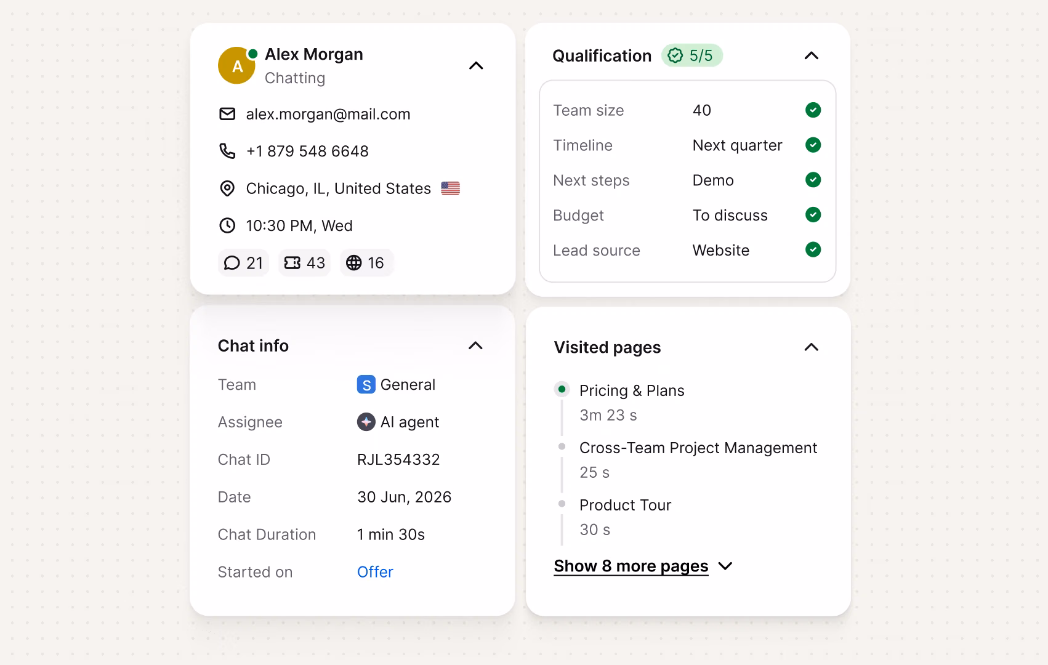The width and height of the screenshot is (1048, 665).
Task: Click the phone handset icon
Action: 227,151
